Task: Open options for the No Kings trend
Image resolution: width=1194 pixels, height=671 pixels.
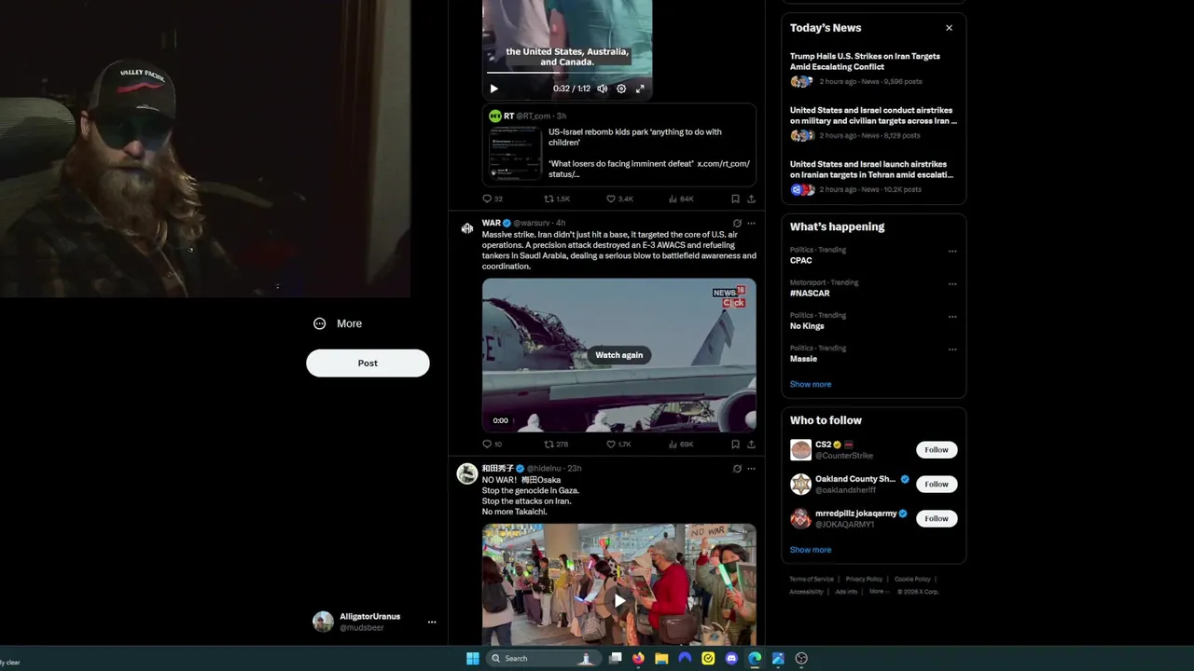Action: click(952, 316)
